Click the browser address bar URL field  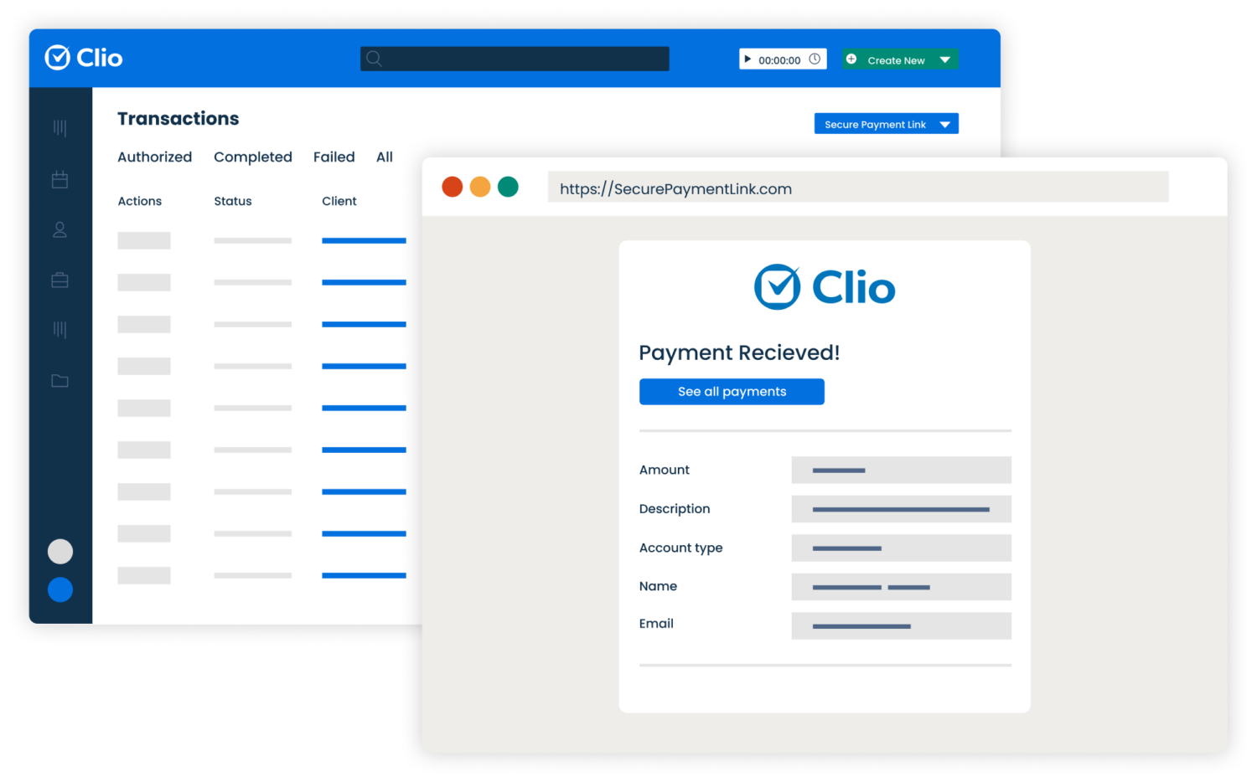858,188
